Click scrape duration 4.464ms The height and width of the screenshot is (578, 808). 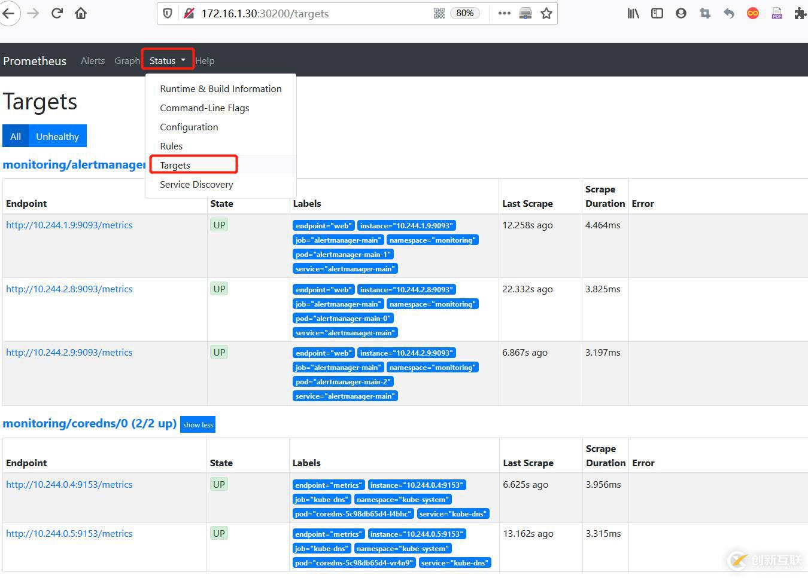click(603, 225)
